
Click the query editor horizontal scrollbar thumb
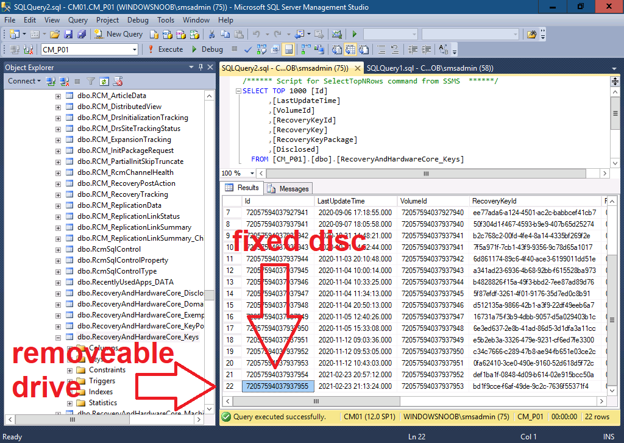click(x=426, y=174)
